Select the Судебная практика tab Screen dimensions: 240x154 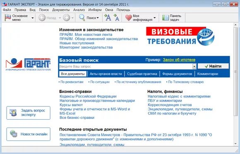point(142,74)
